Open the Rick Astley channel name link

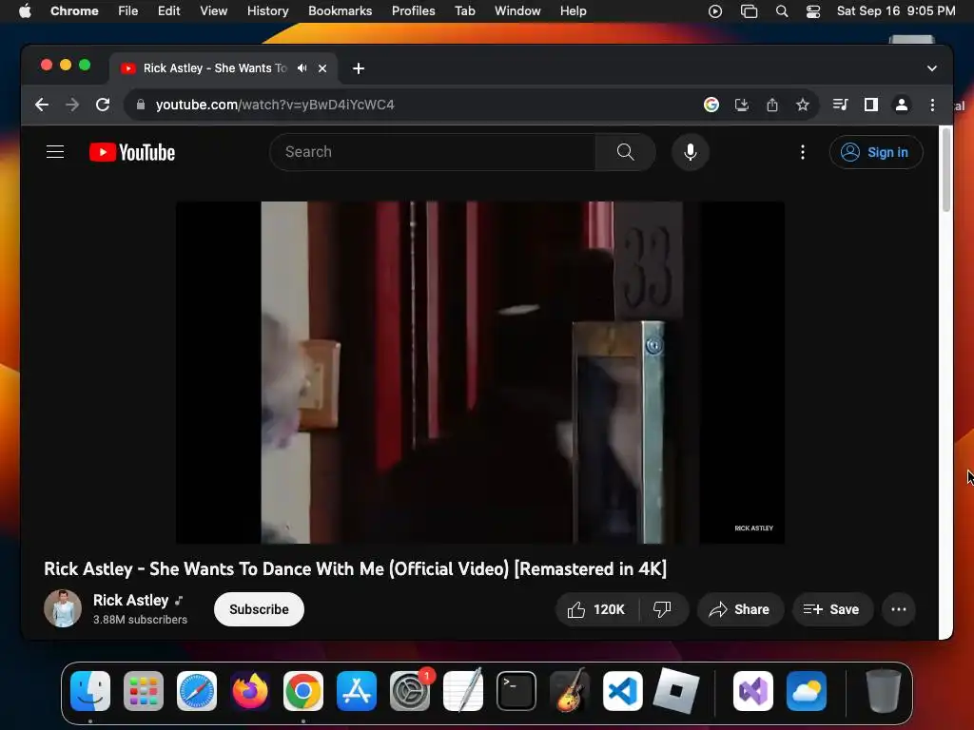131,601
